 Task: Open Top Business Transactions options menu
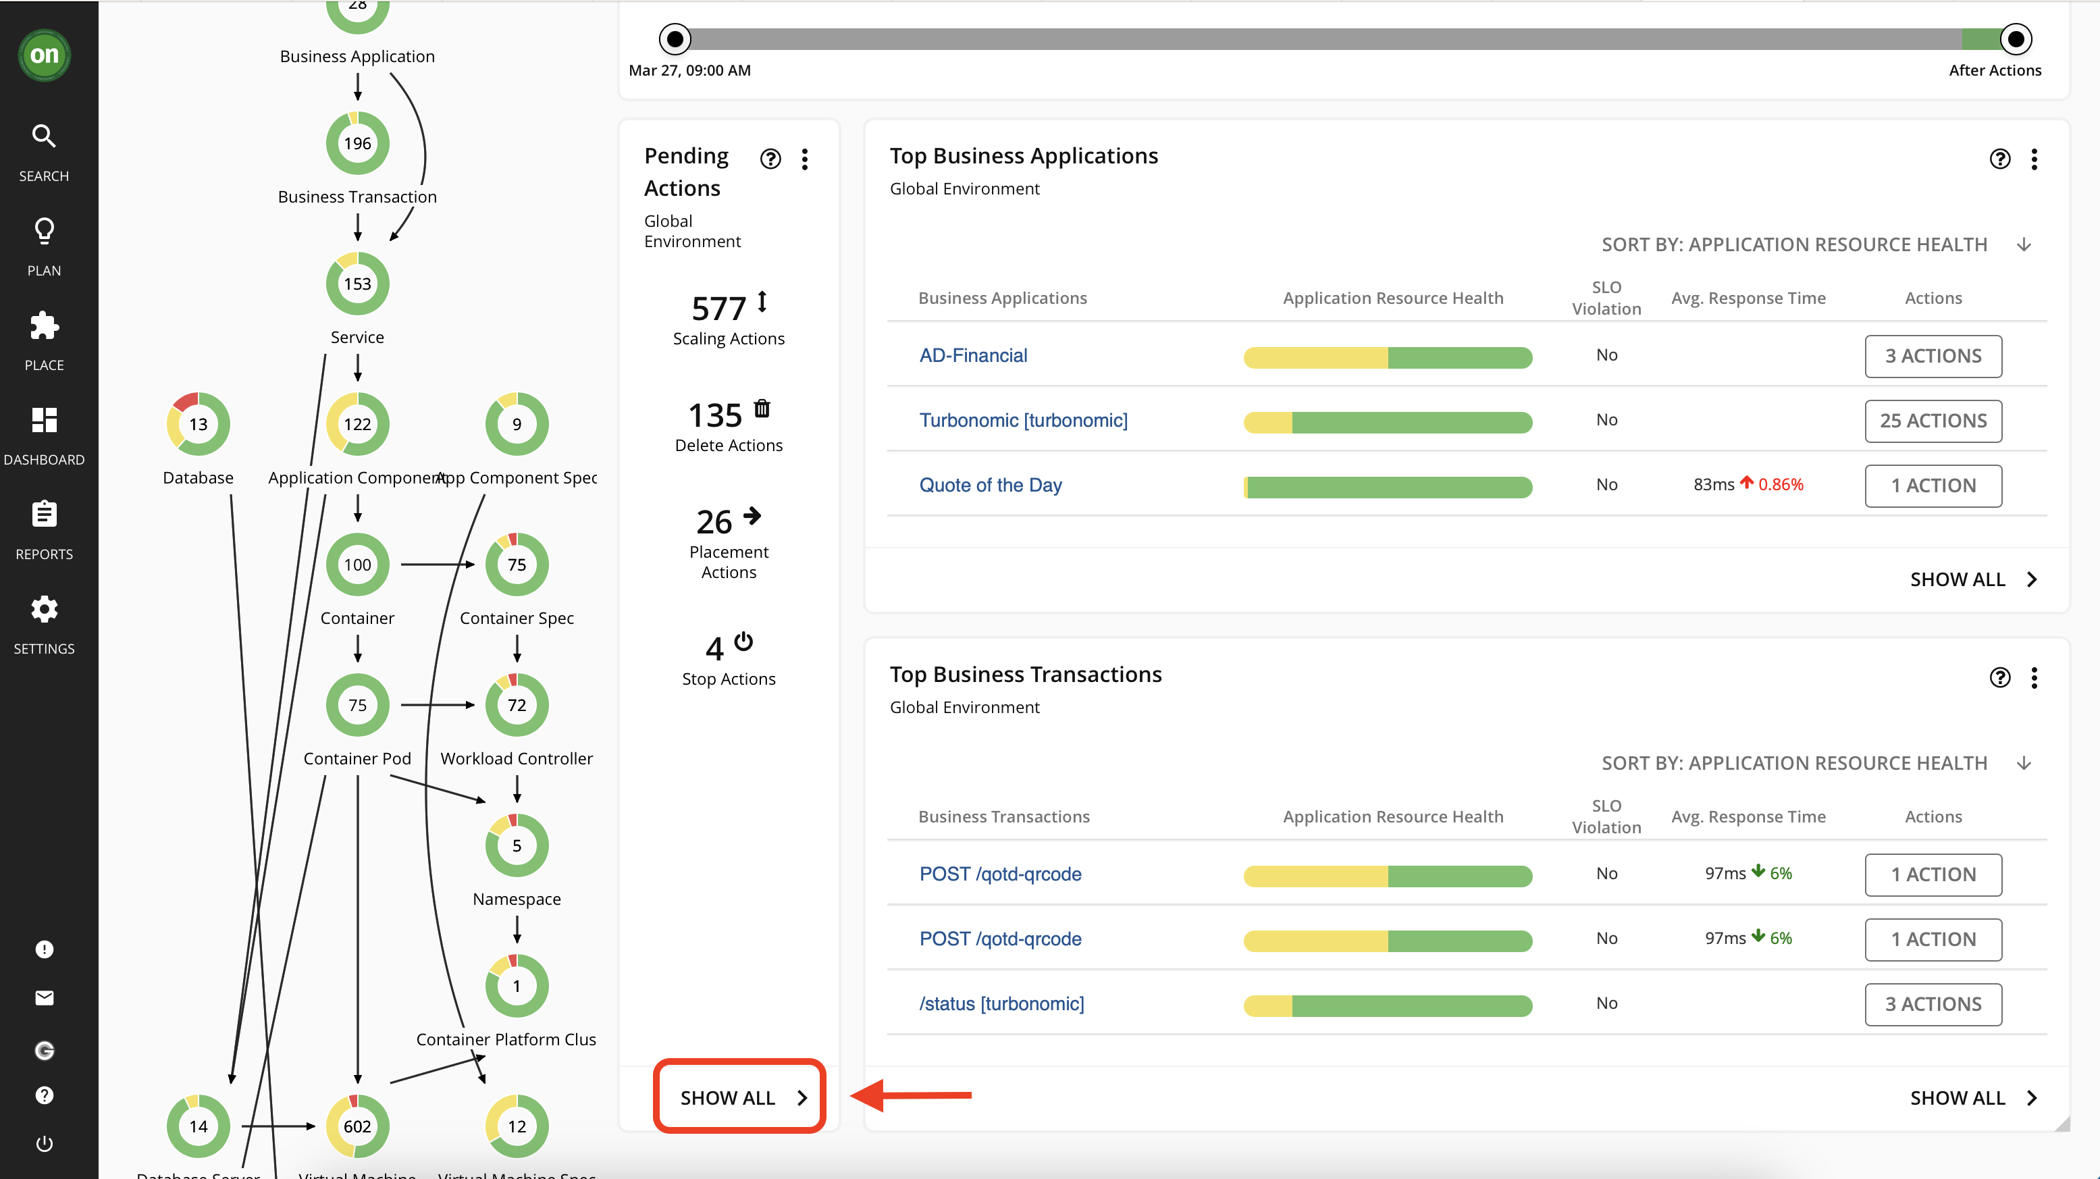click(x=2034, y=677)
